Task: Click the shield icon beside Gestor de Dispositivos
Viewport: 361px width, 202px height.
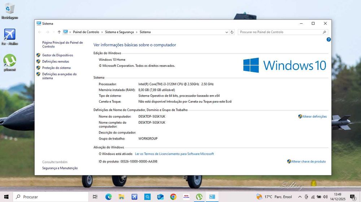Action: [x=38, y=55]
